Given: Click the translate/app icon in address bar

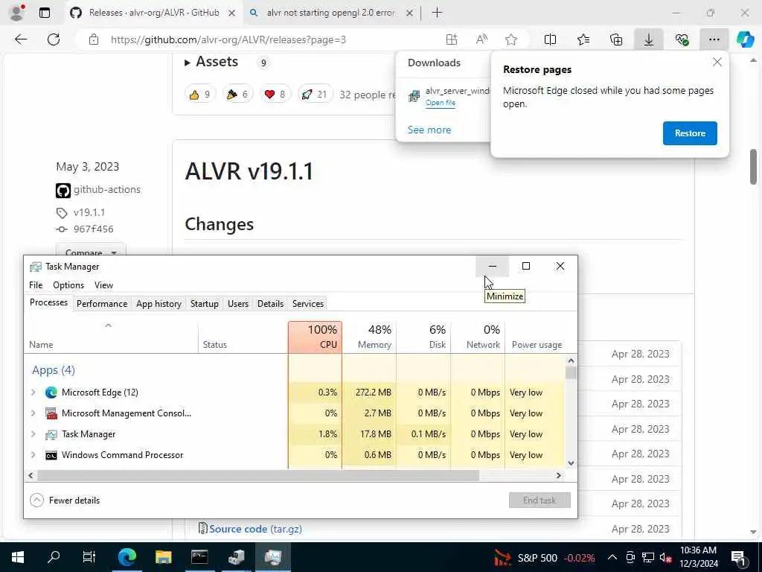Looking at the screenshot, I should (x=452, y=39).
